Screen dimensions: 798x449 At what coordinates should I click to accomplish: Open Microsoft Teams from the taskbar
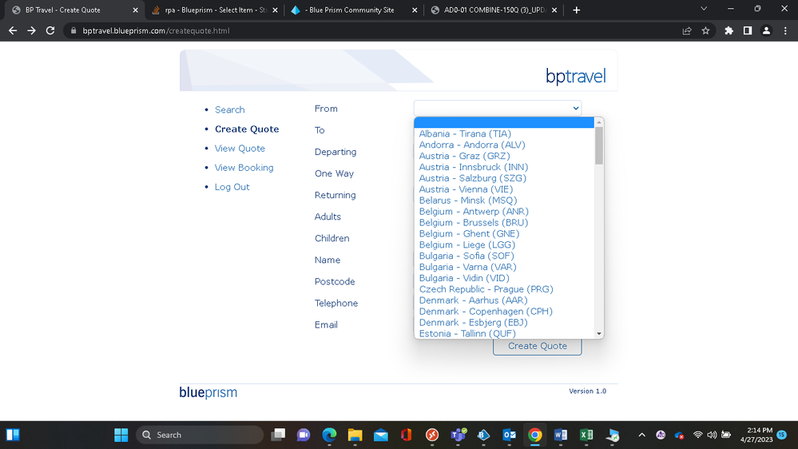[x=458, y=435]
